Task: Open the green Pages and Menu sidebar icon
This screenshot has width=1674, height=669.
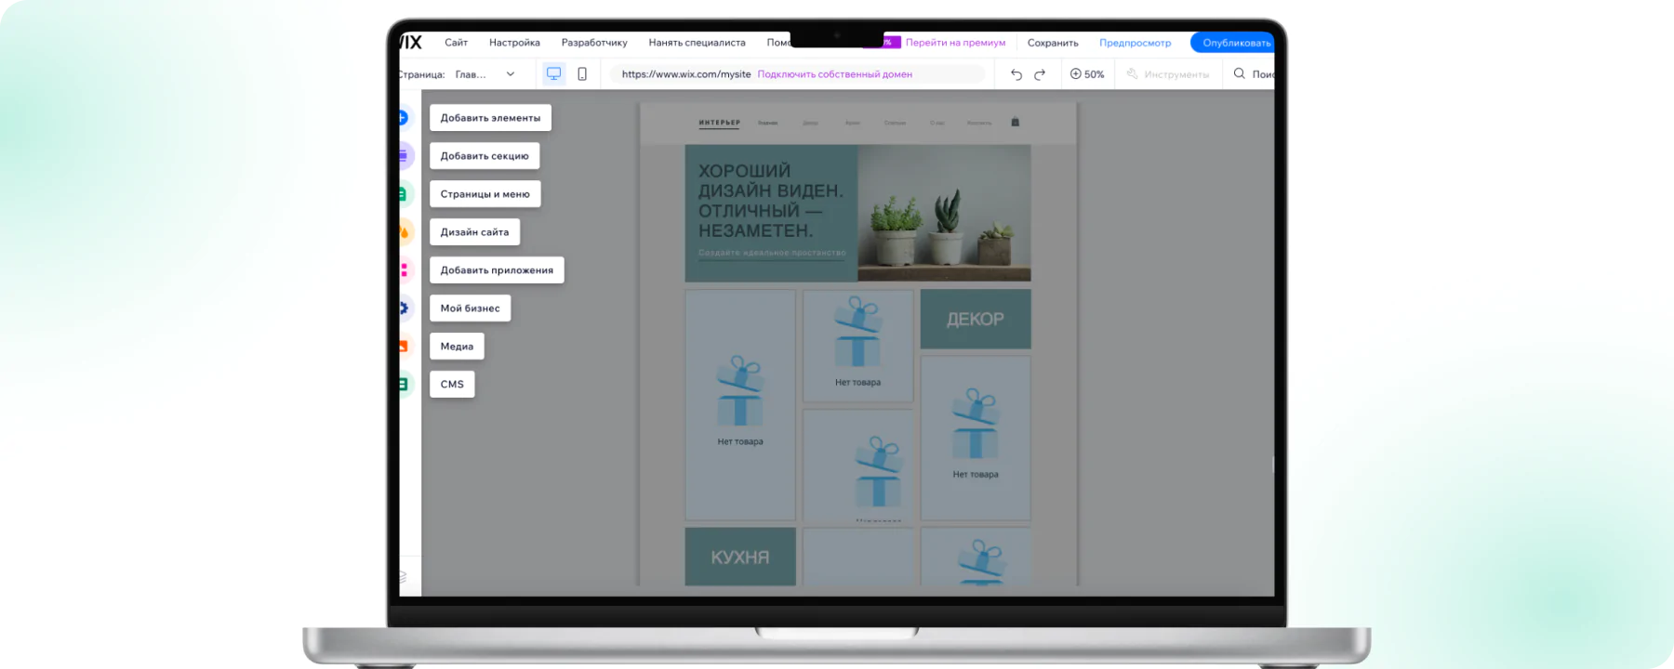Action: [x=403, y=194]
